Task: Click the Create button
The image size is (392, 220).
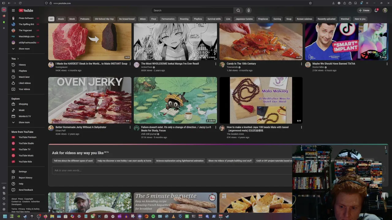Action: click(364, 10)
